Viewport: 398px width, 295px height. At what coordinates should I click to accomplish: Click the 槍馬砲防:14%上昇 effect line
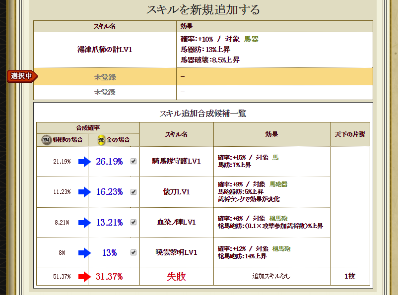tap(242, 256)
